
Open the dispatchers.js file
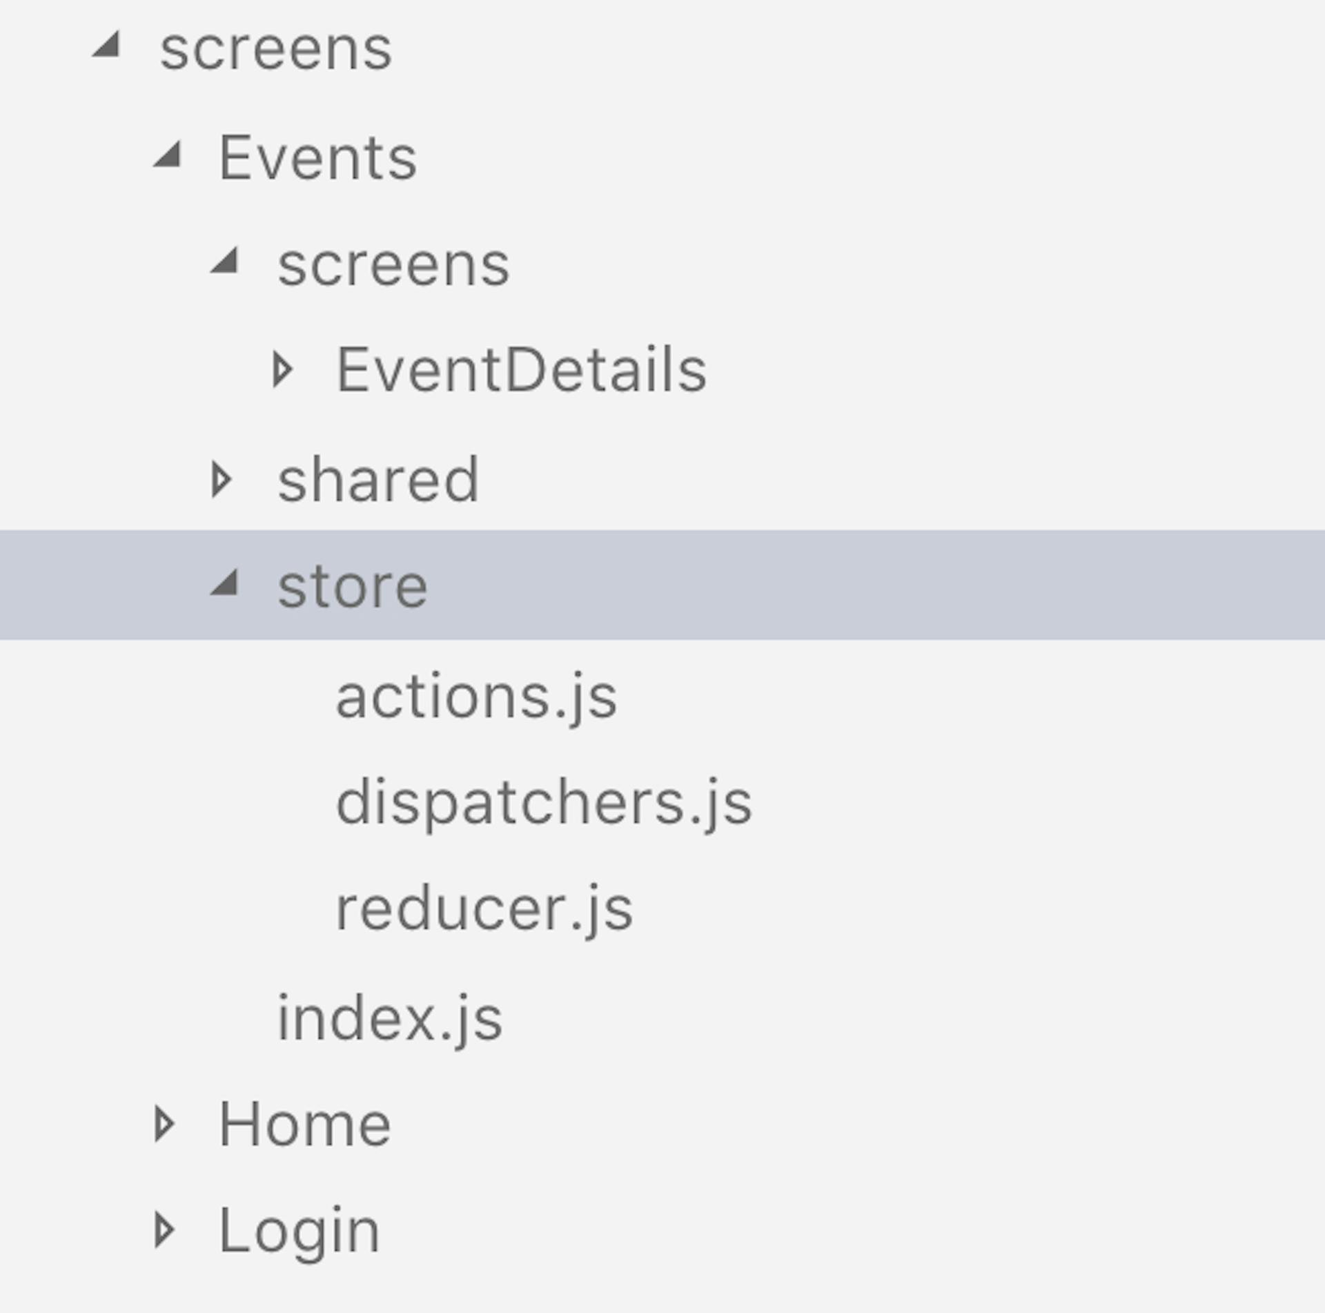tap(544, 802)
